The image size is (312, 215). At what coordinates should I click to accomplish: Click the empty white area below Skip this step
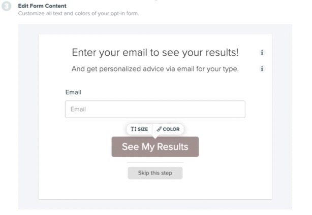tap(155, 190)
